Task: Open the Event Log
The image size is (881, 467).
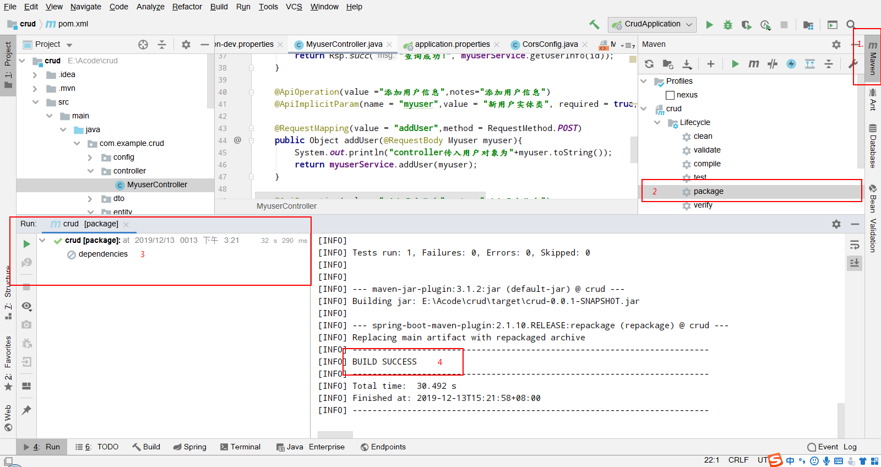Action: [832, 447]
